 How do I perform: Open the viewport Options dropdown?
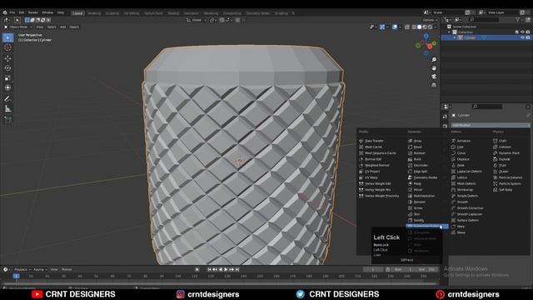(x=430, y=20)
